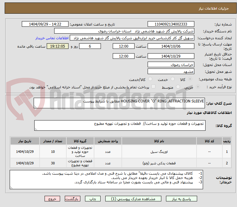Screen dimensions: 237x207
Task: Click عدد unit in اورینگ سیل row
Action: point(108,152)
